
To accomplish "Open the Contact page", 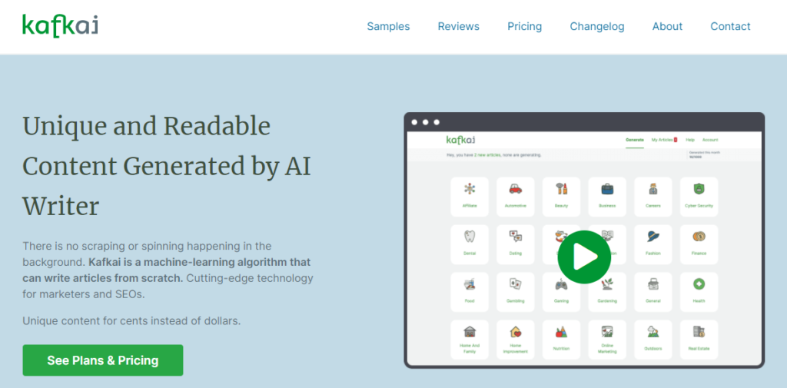I will pos(730,26).
